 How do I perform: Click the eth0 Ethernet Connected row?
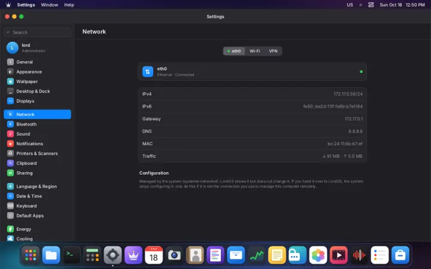click(253, 72)
